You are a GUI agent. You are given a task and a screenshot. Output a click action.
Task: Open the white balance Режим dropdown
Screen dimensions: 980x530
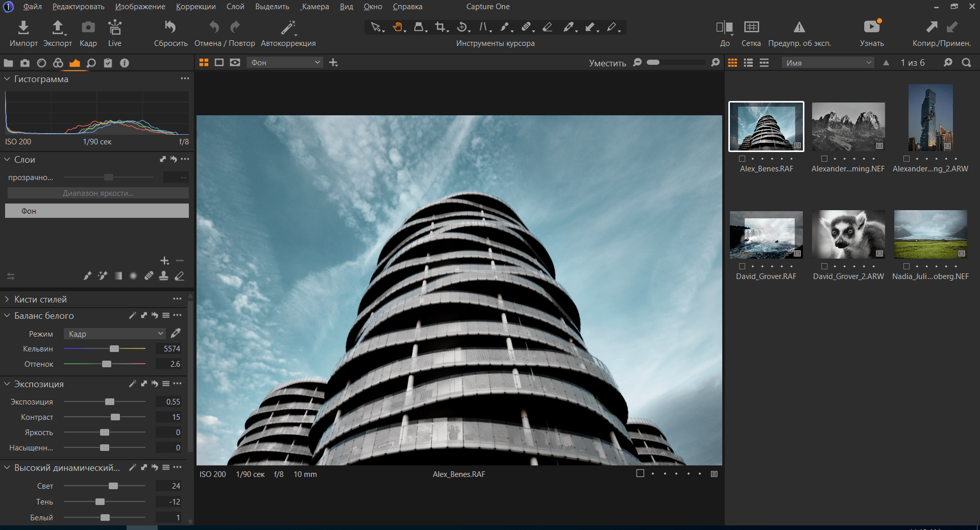[x=115, y=334]
